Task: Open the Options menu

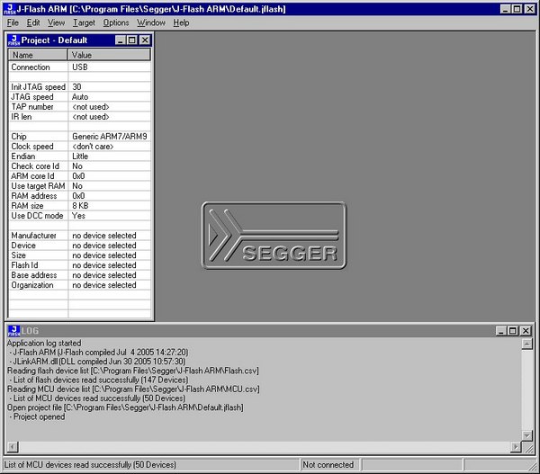Action: pyautogui.click(x=116, y=22)
